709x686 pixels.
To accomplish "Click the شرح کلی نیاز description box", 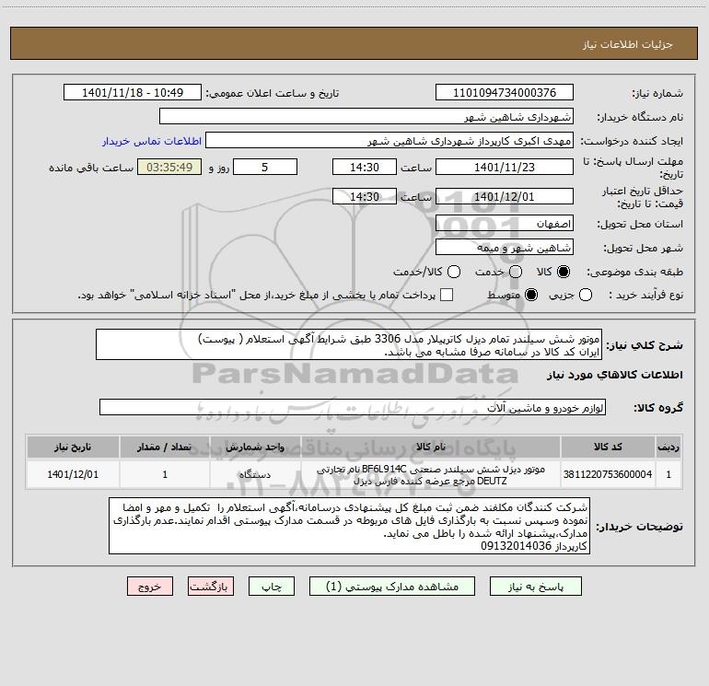I will coord(349,344).
